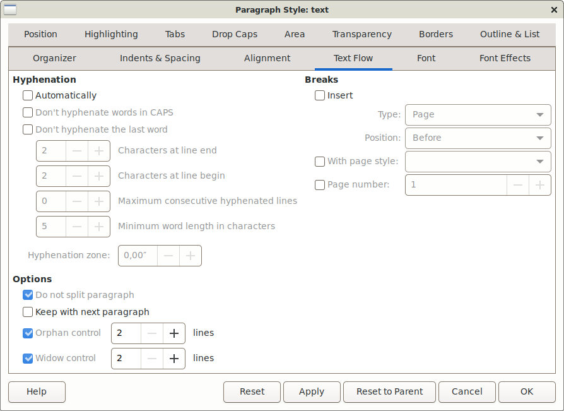Increase Page number value with plus

[x=539, y=185]
